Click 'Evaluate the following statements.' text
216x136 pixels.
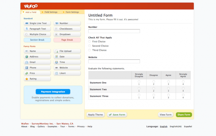106,68
